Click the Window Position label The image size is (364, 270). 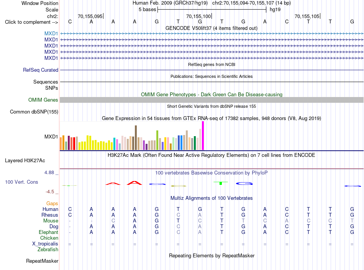tap(40, 3)
